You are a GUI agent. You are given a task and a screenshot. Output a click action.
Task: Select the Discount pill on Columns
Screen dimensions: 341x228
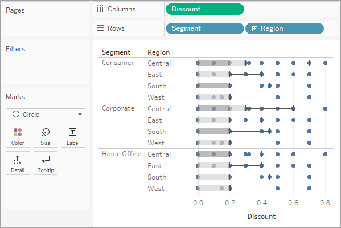(x=204, y=9)
